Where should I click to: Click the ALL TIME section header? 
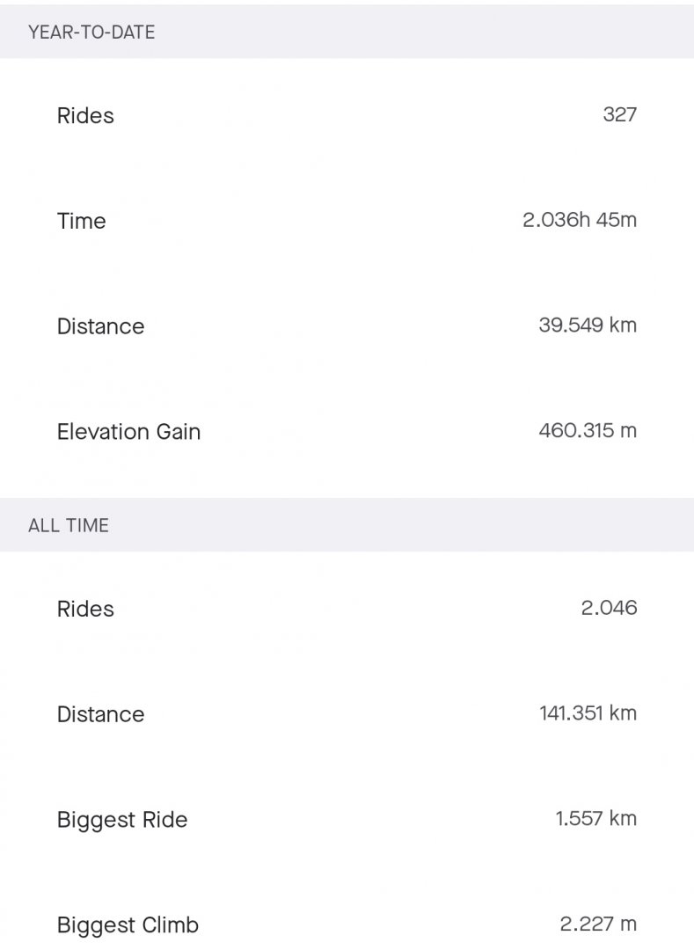347,524
